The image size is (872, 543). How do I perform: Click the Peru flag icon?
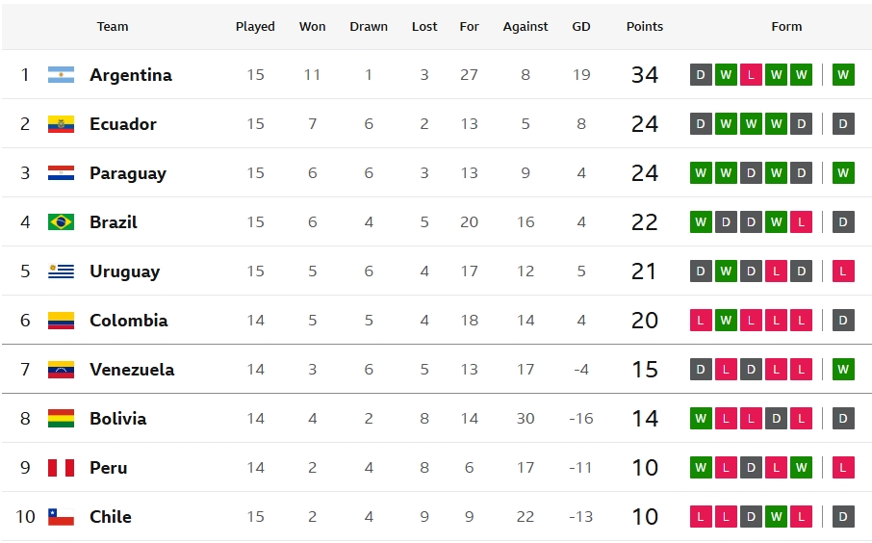click(61, 467)
